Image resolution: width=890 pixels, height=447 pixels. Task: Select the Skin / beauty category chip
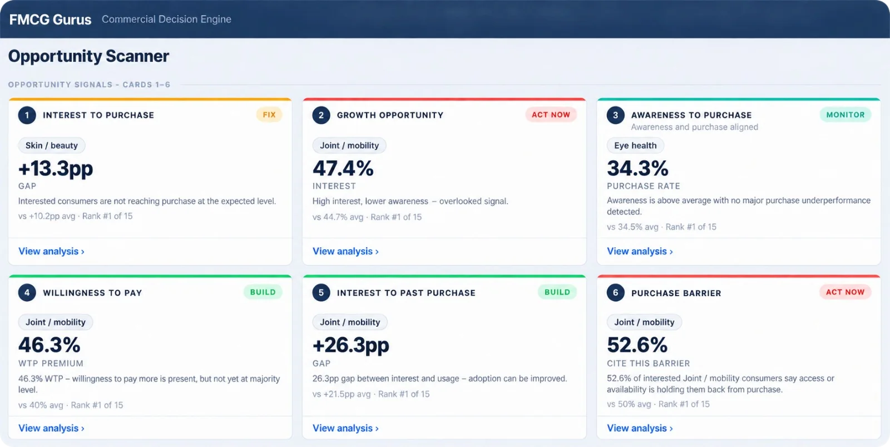(x=52, y=146)
